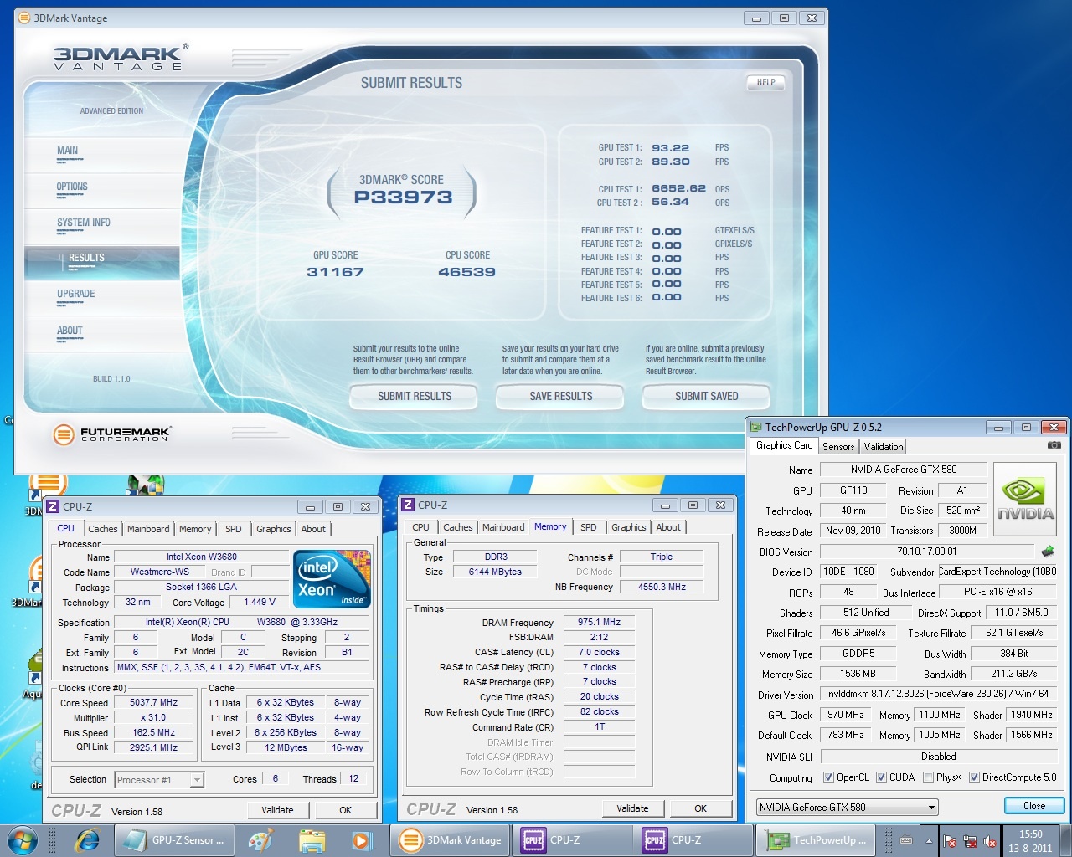The image size is (1072, 857).
Task: Uncheck the OpenCL checkbox
Action: 828,777
